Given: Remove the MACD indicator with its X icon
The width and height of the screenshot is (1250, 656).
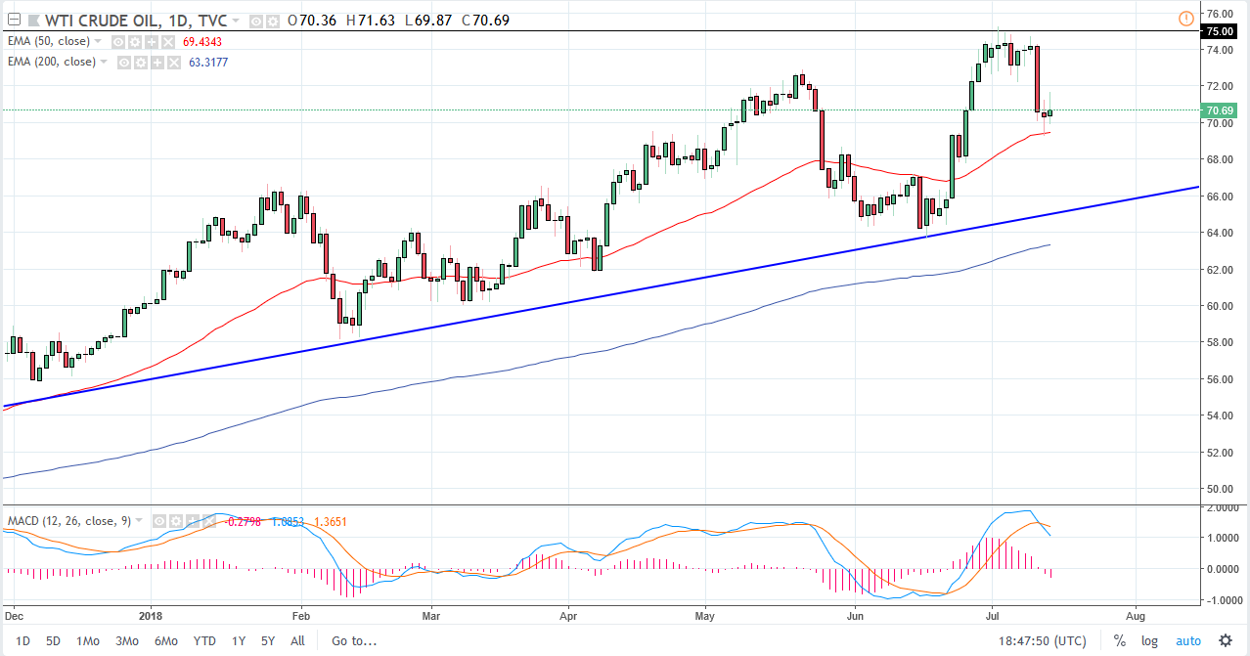Looking at the screenshot, I should click(208, 521).
